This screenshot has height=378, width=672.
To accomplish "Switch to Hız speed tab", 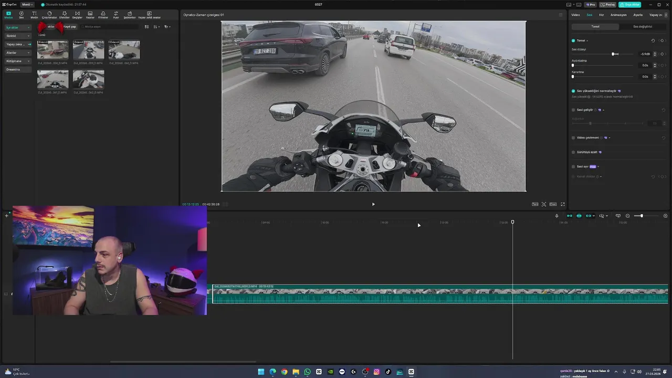I will click(x=601, y=15).
